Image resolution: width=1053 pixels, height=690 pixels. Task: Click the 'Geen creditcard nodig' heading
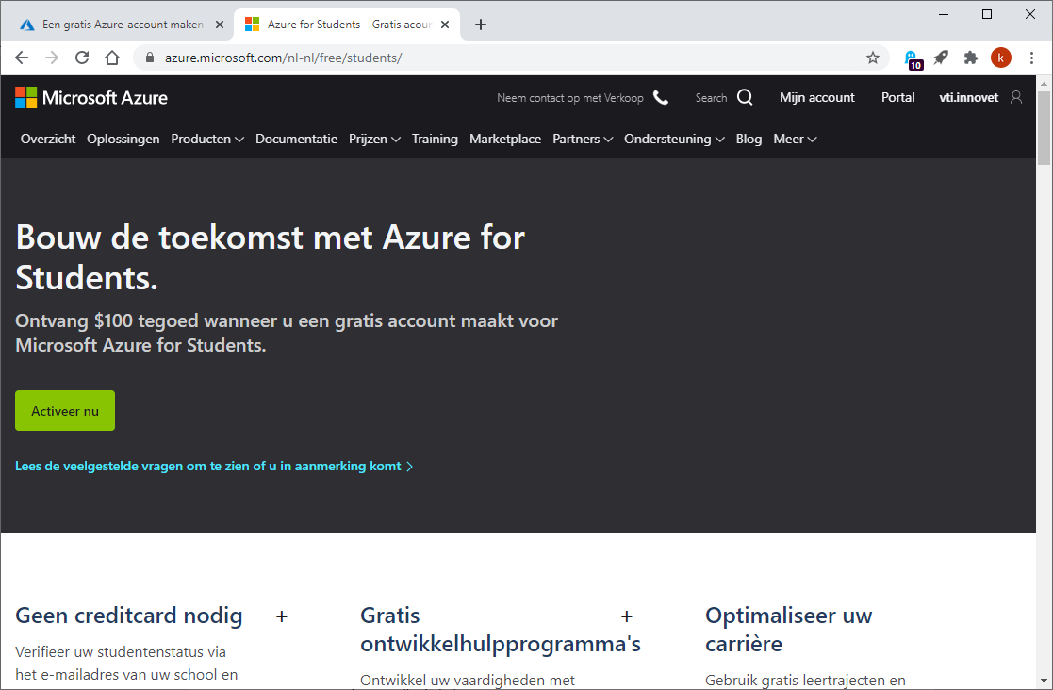click(x=129, y=616)
